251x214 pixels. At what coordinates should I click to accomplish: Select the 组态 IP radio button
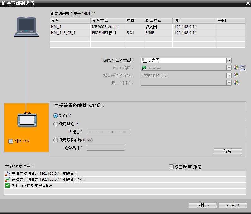[55, 115]
